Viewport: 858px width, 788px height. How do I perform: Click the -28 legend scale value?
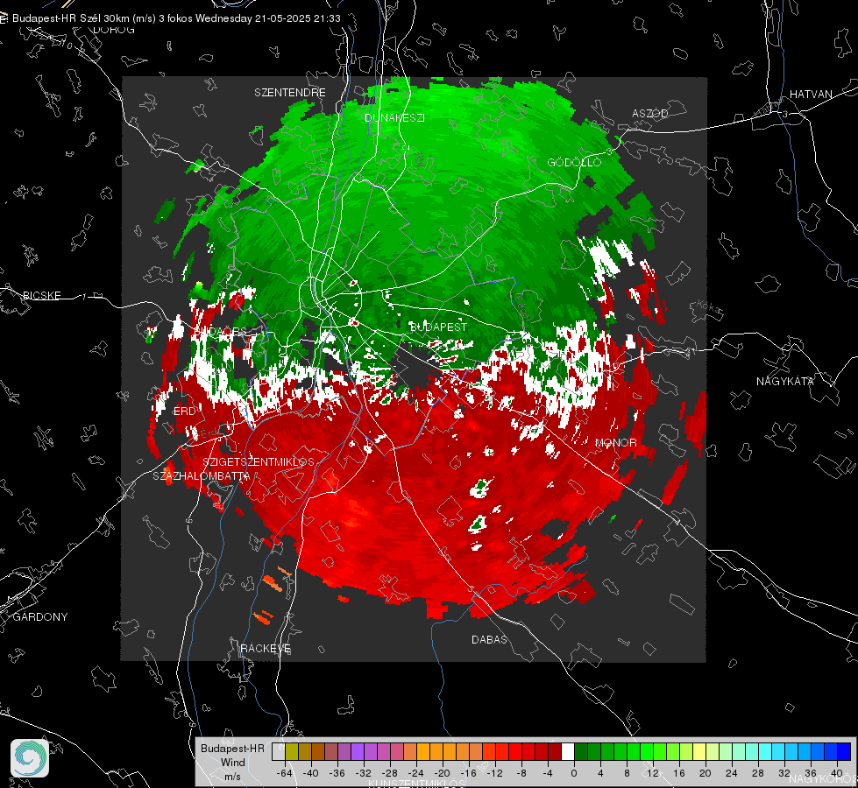(x=390, y=773)
